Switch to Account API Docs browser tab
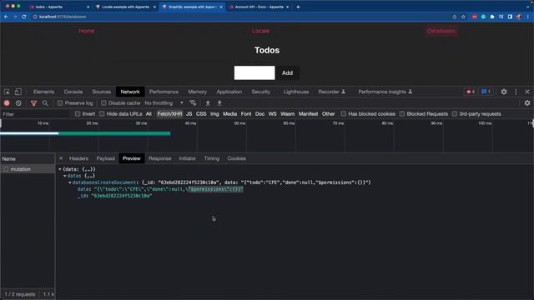The image size is (534, 300). 259,7
